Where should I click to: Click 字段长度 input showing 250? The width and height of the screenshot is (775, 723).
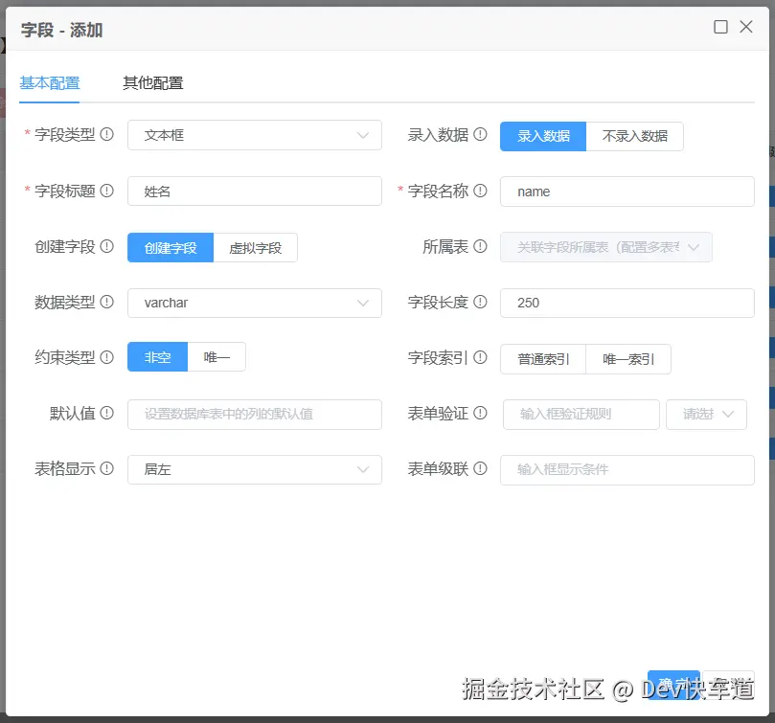pyautogui.click(x=627, y=303)
